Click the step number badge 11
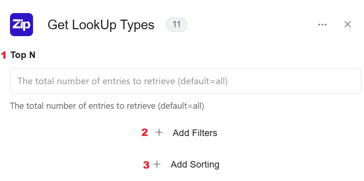 pyautogui.click(x=176, y=24)
